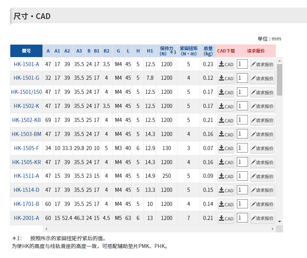
Task: Focus quantity input for HK-1505-KR
Action: click(242, 162)
